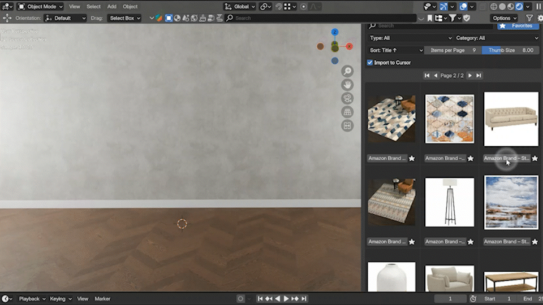Screen dimensions: 543x305
Task: Click the red X axis gizmo handle
Action: tap(350, 46)
